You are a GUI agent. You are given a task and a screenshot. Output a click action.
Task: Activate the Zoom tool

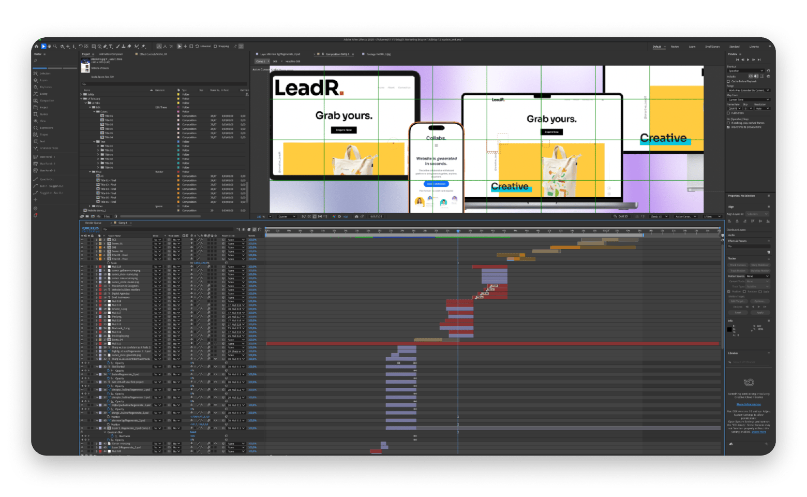[x=55, y=46]
